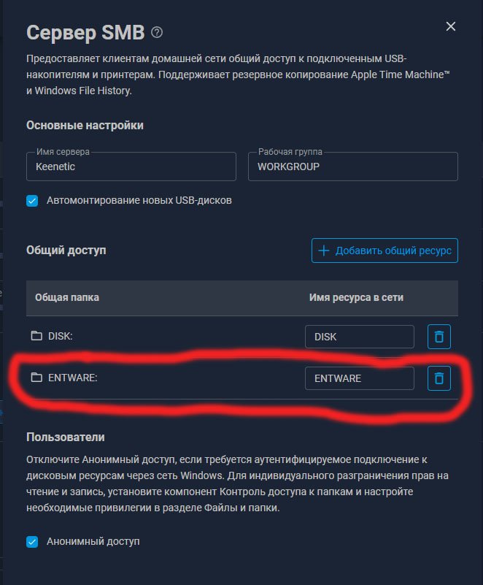
Task: Select the DISK: shared folder row
Action: [x=242, y=337]
